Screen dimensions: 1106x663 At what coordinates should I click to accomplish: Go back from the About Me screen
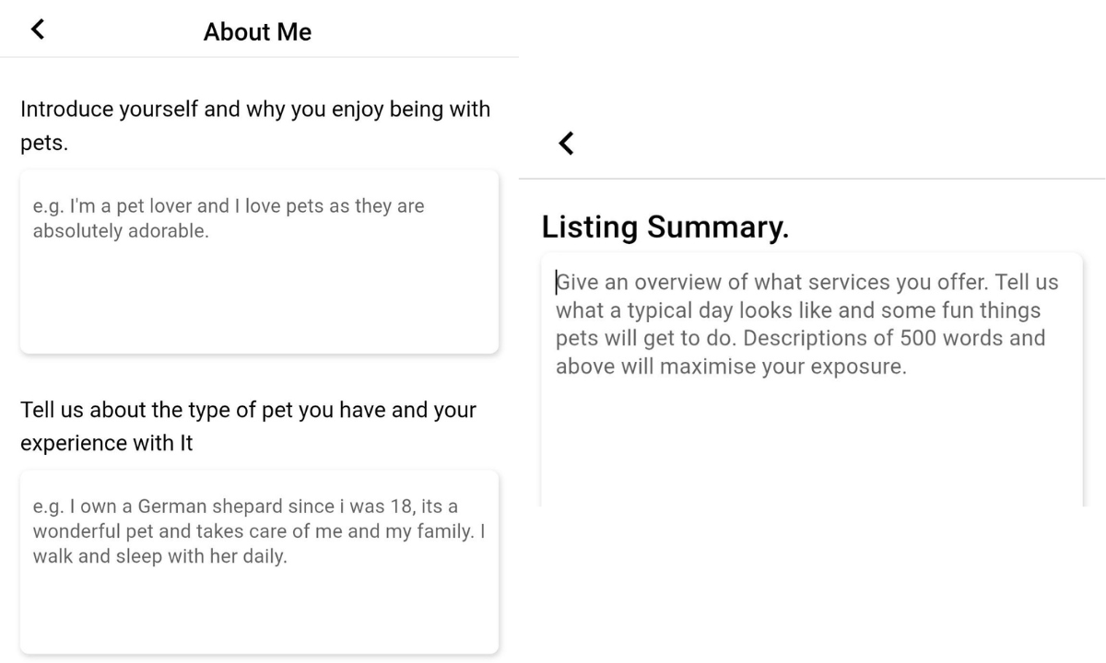tap(37, 30)
